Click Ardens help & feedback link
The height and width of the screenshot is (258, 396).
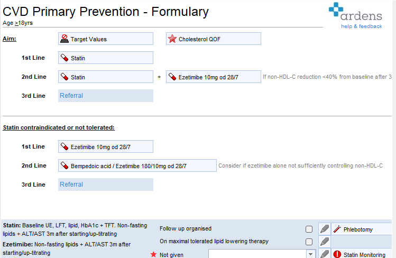coord(361,26)
